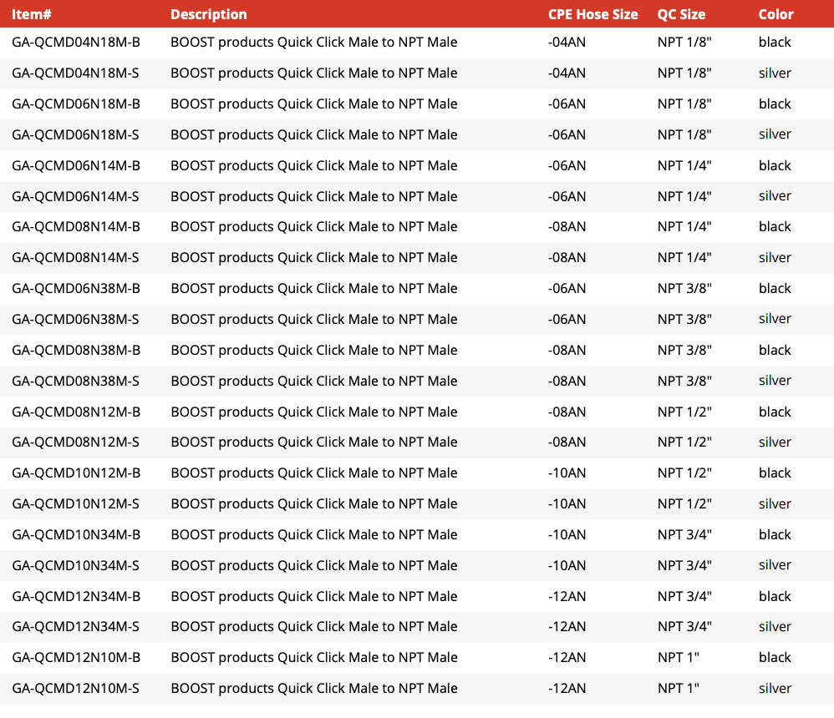Select item number GA-QCMD08N38M-S
Screen dimensions: 834x718
[x=75, y=381]
